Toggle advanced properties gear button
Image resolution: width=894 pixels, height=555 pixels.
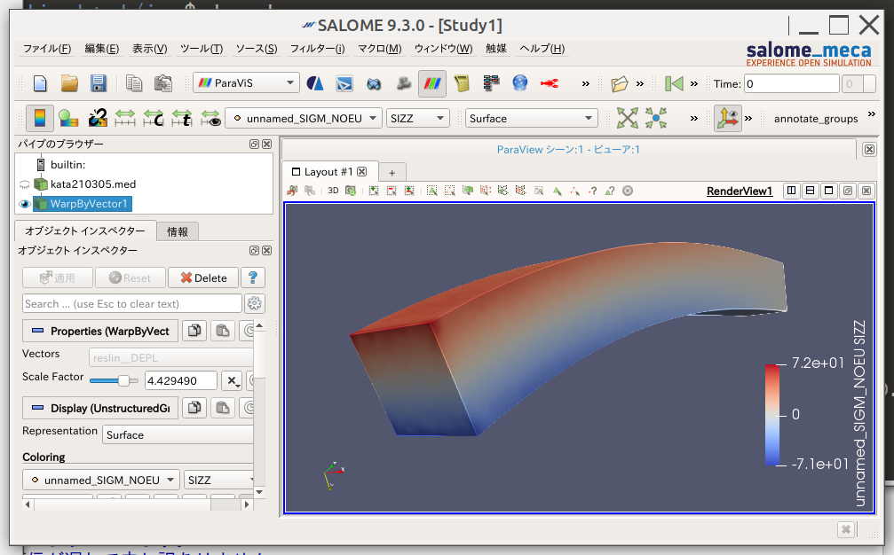[x=254, y=303]
